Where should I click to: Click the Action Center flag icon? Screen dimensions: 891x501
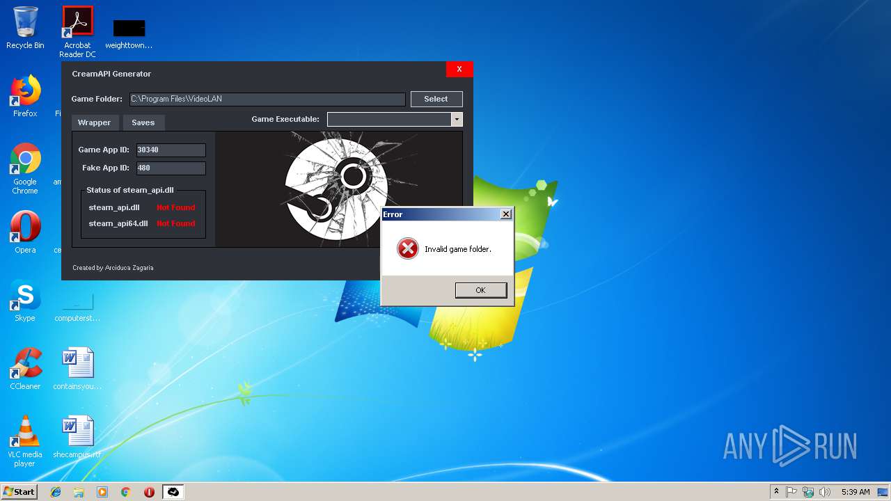coord(791,492)
